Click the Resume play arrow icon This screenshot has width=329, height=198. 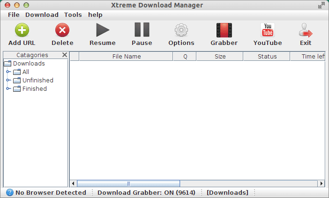coord(102,30)
